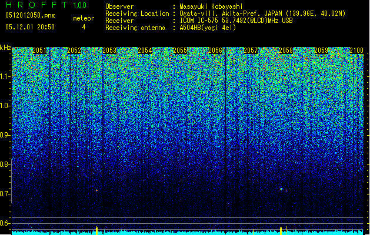The width and height of the screenshot is (370, 235).
Task: Click the Observer name Masayuki Kobayashi
Action: [211, 6]
